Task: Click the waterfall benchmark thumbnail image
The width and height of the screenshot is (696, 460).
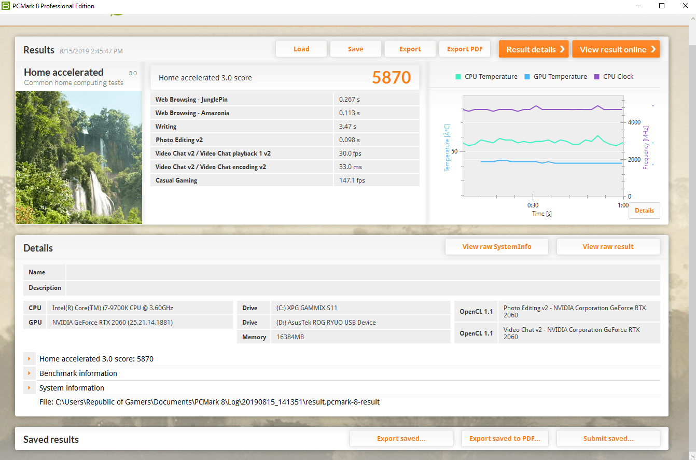Action: coord(79,158)
